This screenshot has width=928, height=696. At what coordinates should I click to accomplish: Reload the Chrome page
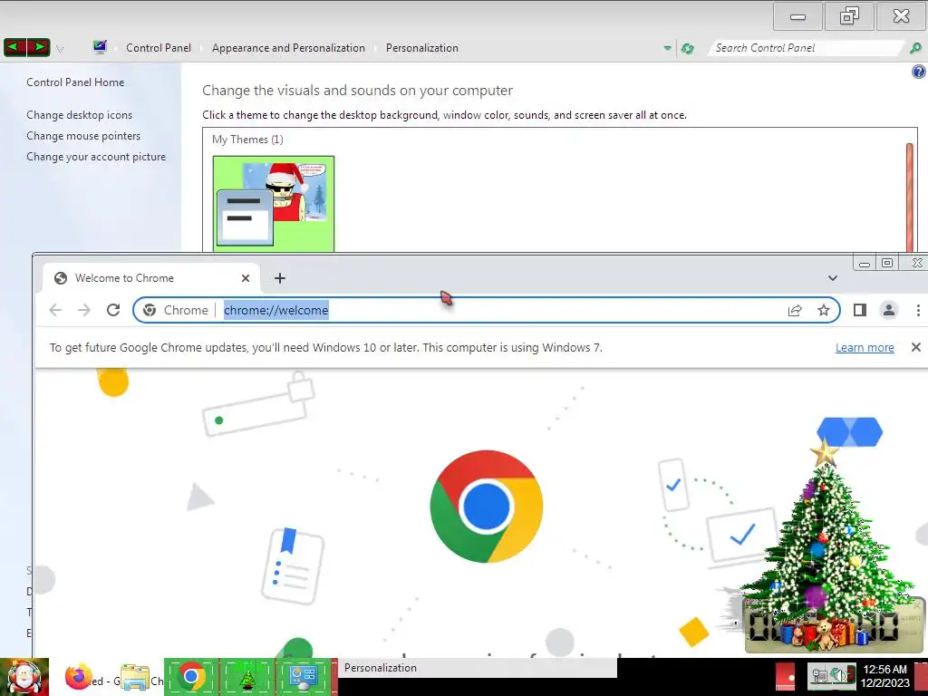coord(113,310)
